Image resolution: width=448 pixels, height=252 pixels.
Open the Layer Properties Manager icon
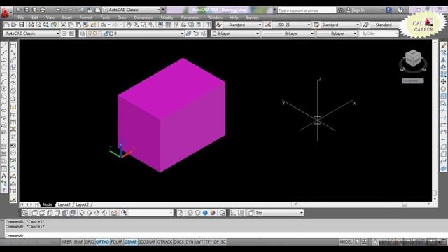click(x=83, y=34)
